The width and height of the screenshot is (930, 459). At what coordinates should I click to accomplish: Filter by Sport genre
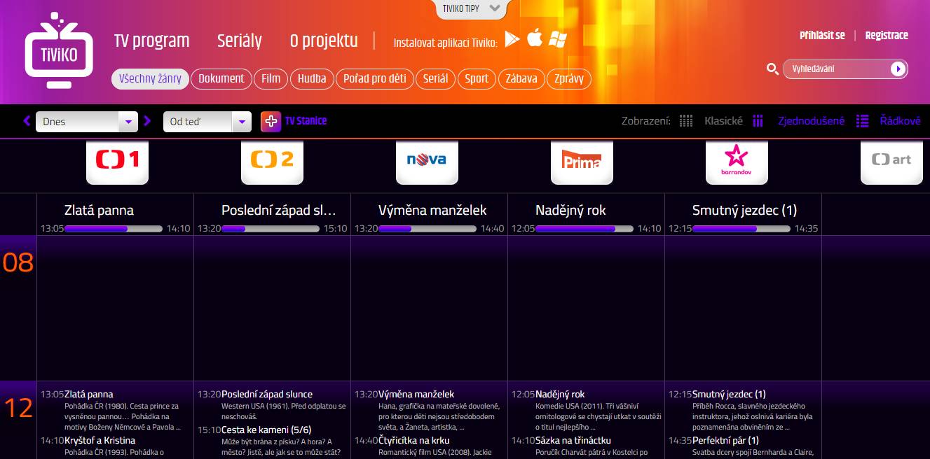tap(477, 78)
